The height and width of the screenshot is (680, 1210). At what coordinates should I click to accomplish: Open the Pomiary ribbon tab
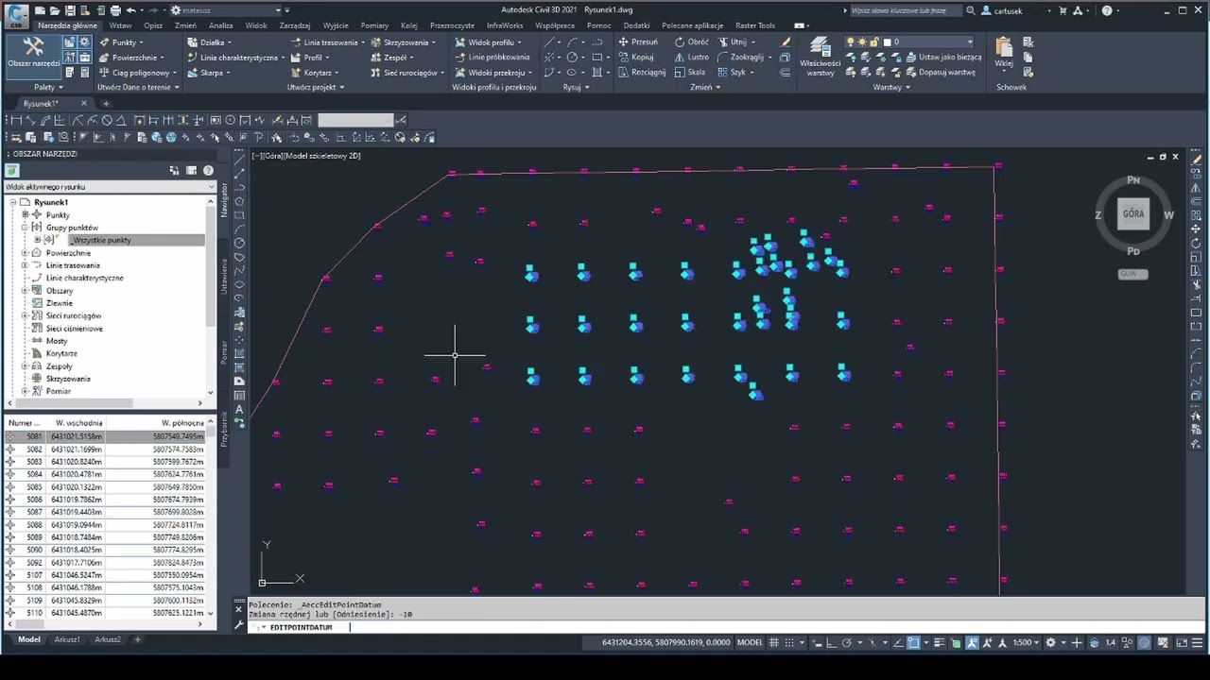(374, 25)
